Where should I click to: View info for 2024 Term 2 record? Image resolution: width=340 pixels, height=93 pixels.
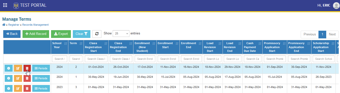[x=9, y=68]
